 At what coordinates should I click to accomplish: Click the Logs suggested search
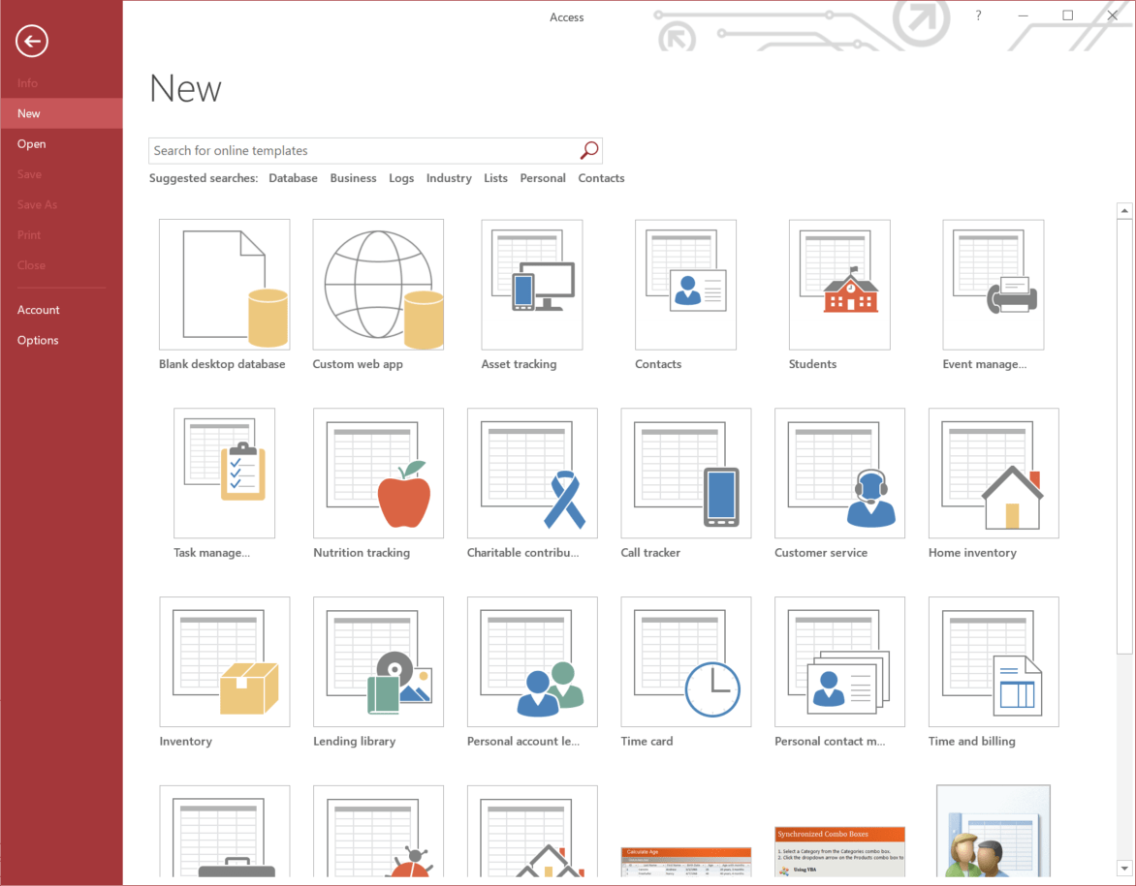401,178
